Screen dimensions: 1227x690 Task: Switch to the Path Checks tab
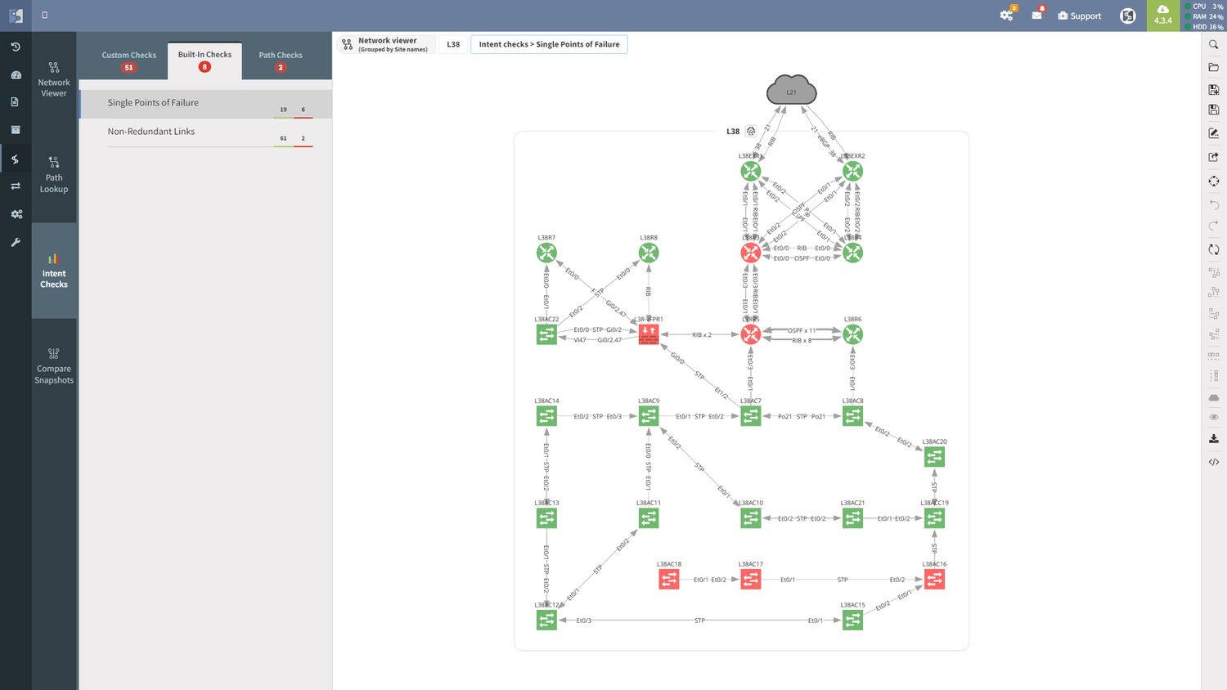281,55
